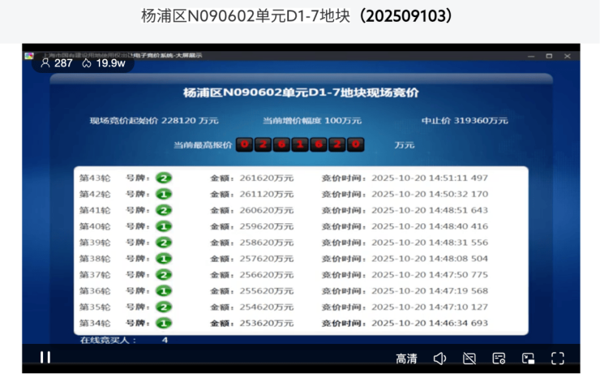Image resolution: width=600 pixels, height=378 pixels.
Task: Click bidder badge 2 in round 43
Action: 164,178
